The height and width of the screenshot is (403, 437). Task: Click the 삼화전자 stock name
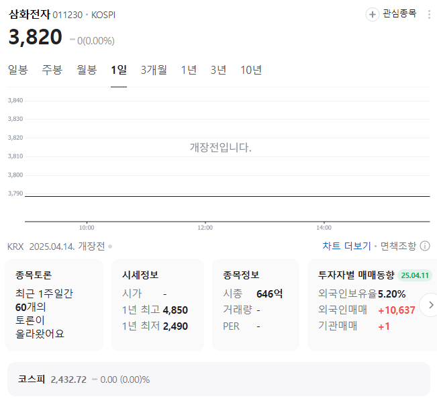30,14
